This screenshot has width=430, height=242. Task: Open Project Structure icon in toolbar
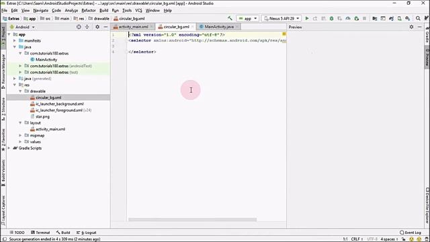[375, 18]
